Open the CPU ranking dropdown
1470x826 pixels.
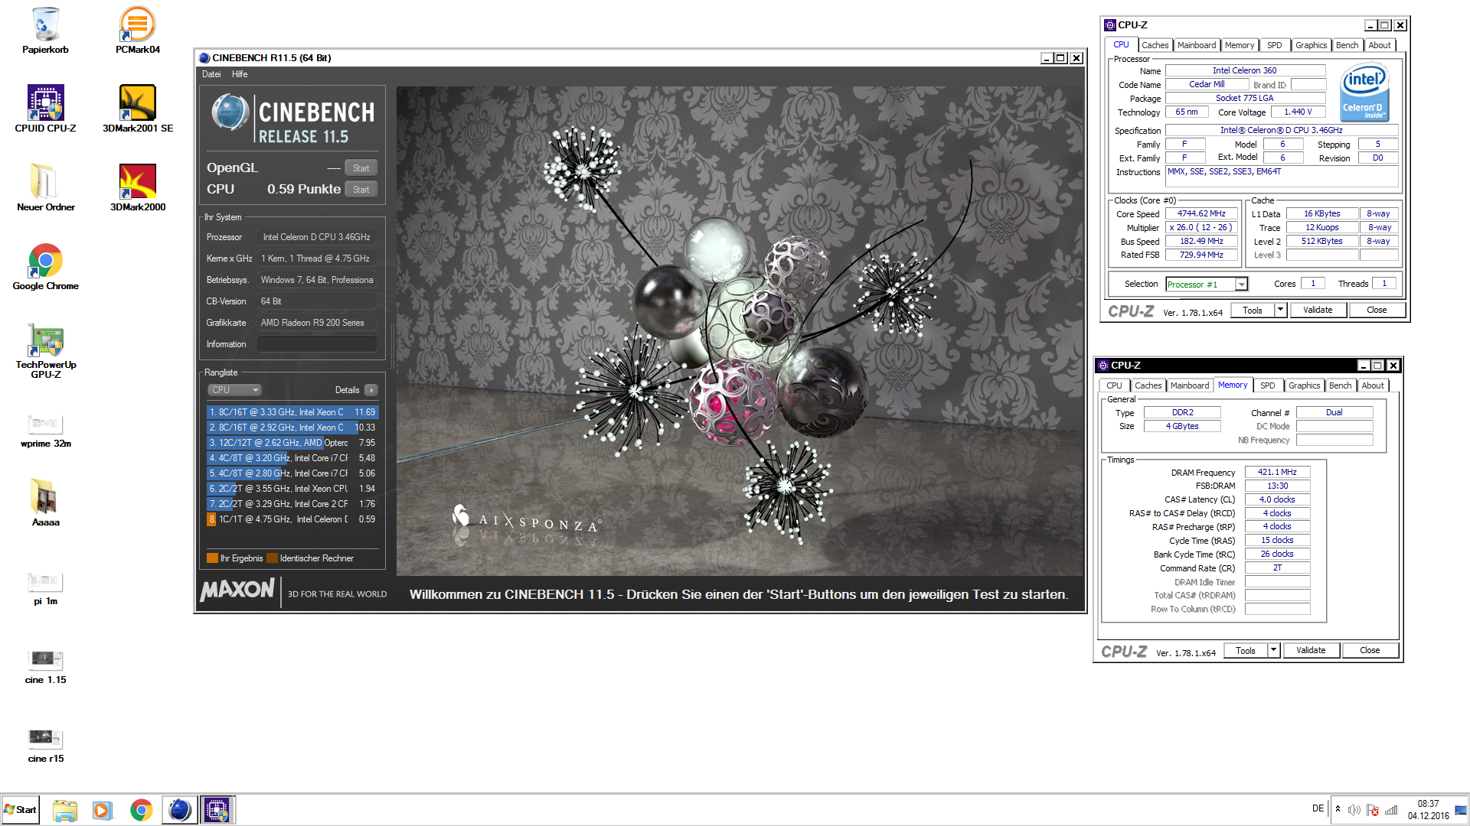234,390
